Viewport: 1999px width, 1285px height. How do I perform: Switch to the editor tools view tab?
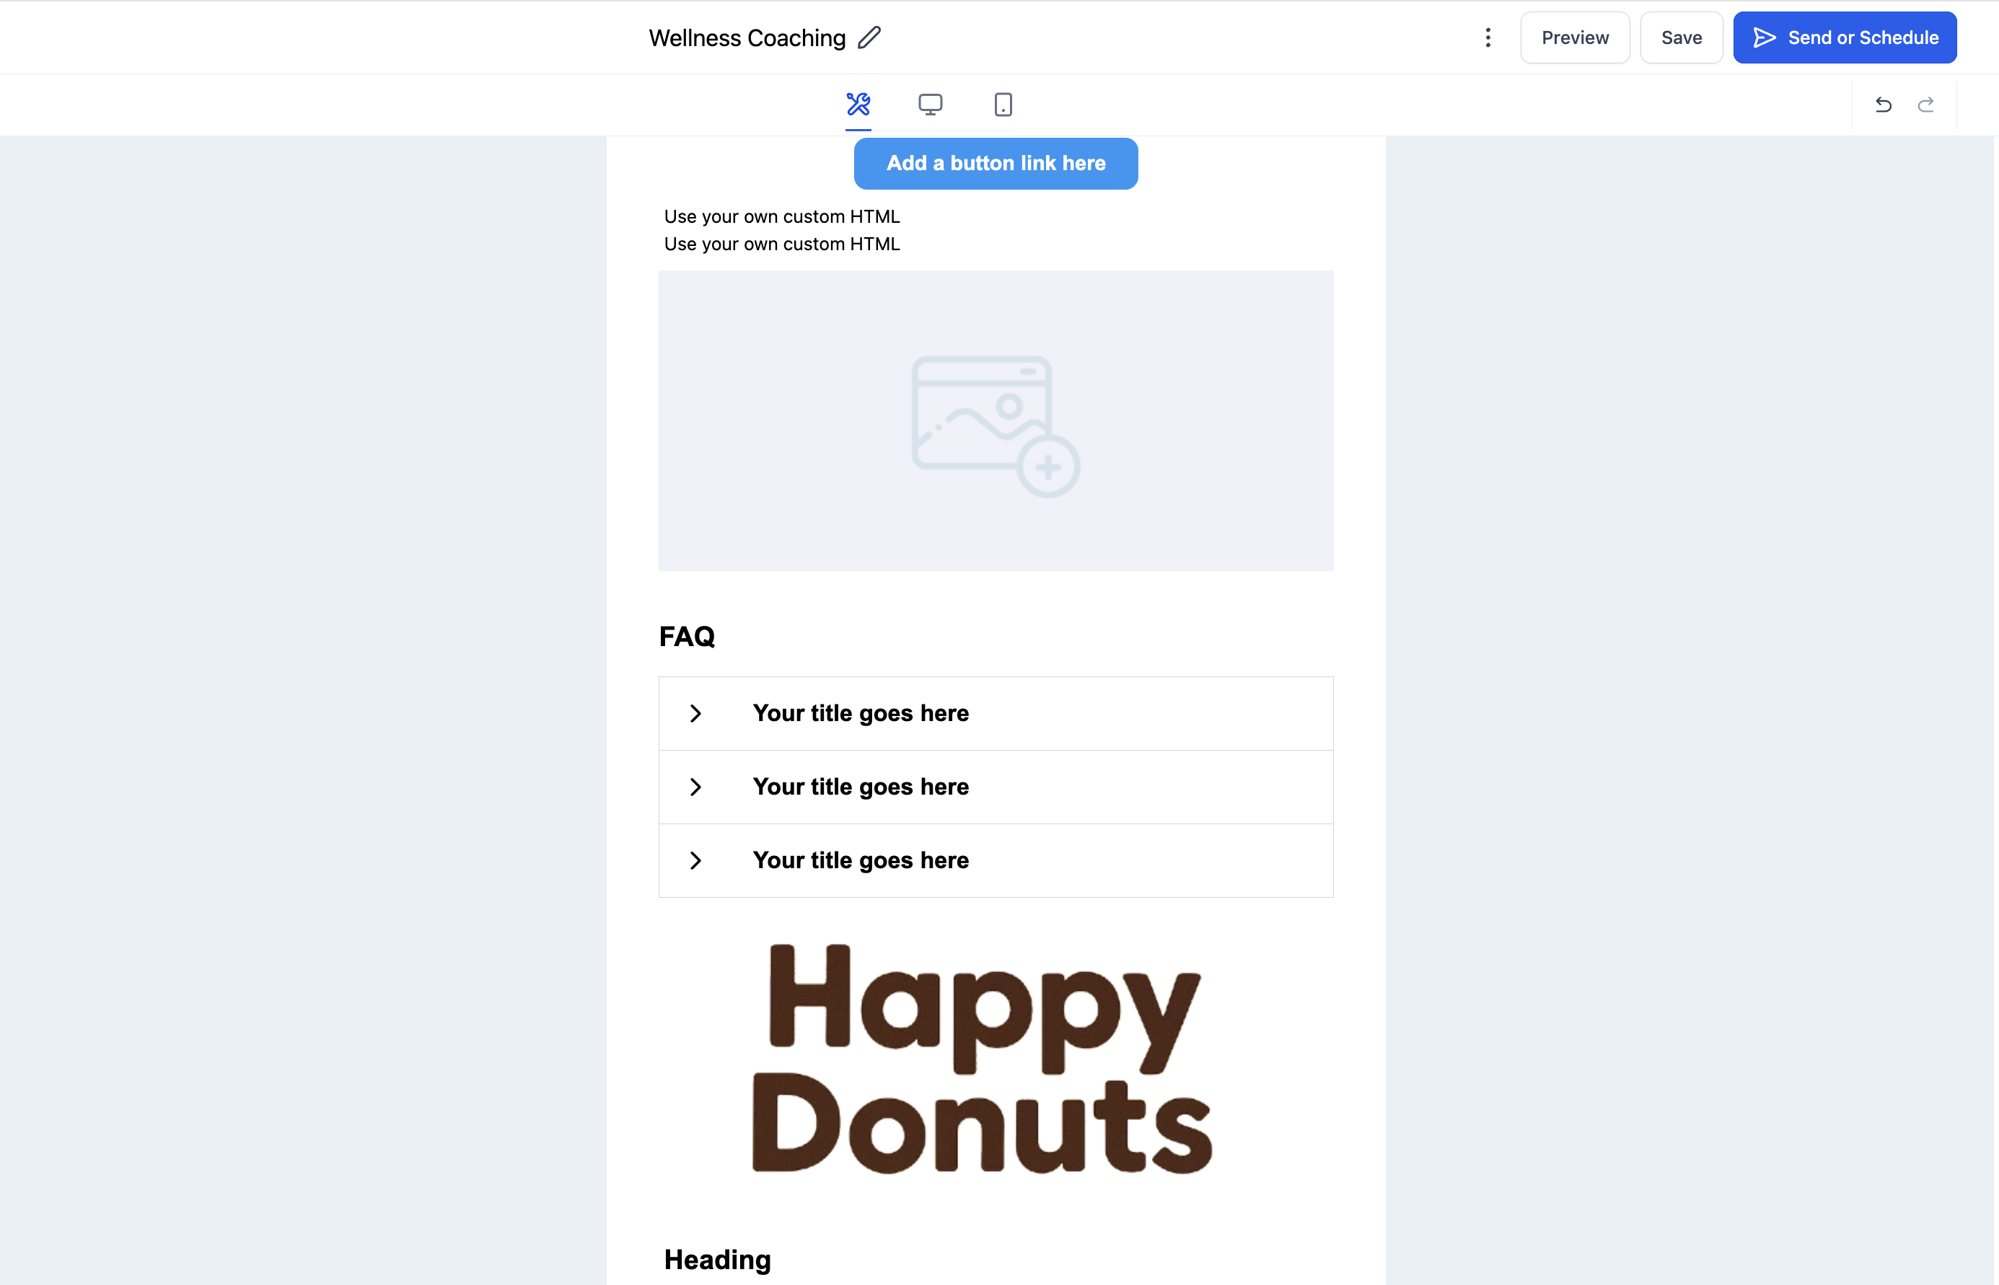tap(858, 105)
